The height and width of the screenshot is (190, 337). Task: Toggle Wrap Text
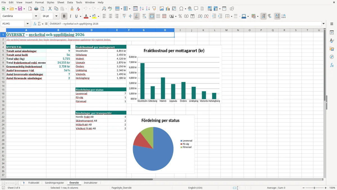tap(144, 16)
